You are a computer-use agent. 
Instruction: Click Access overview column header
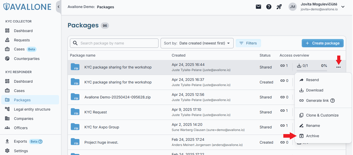click(294, 55)
